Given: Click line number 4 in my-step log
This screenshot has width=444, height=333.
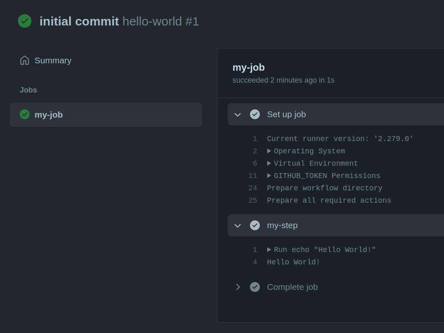Looking at the screenshot, I should pyautogui.click(x=255, y=262).
